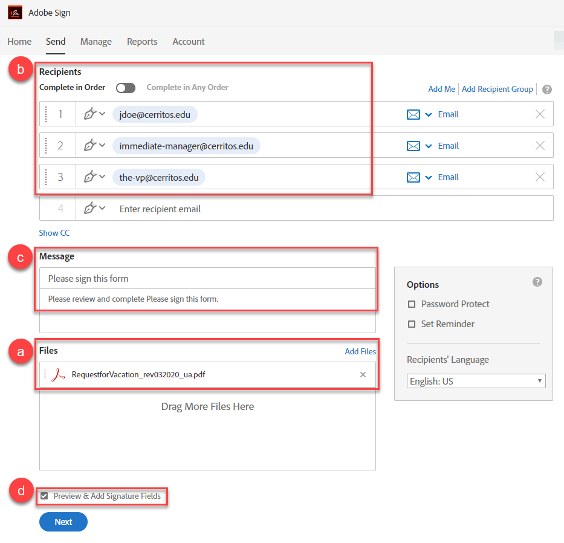This screenshot has height=543, width=564.
Task: Click envelope icon for jdoe@cerritos.edu
Action: (x=413, y=114)
